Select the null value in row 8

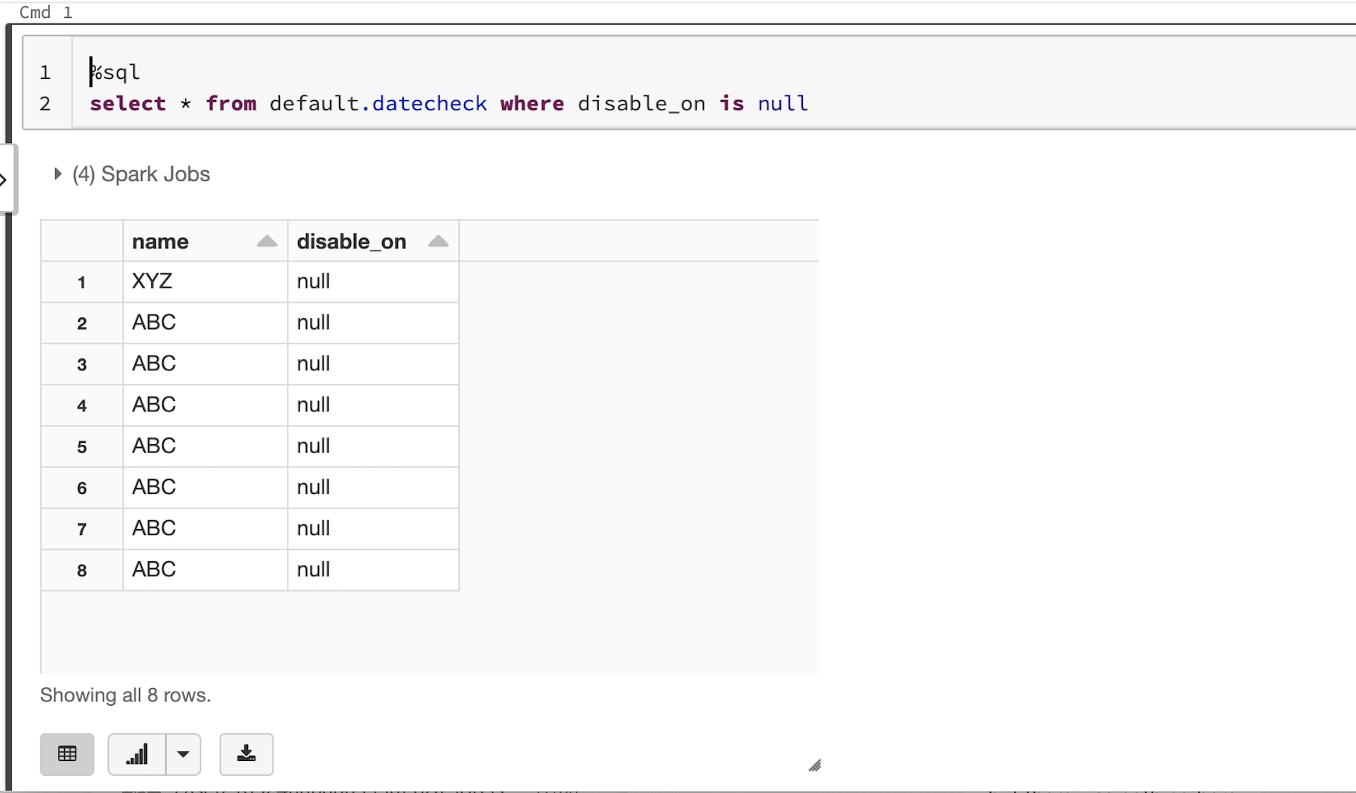tap(312, 569)
